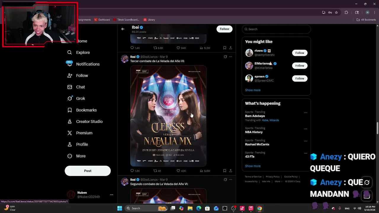This screenshot has width=379, height=213.
Task: Open the Library bookmark
Action: pos(149,20)
